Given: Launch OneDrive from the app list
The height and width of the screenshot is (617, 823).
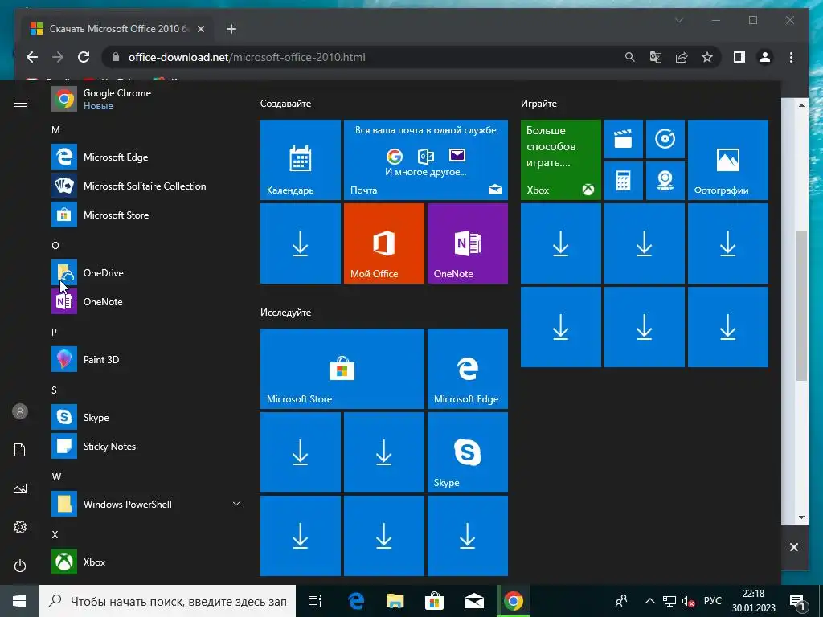Looking at the screenshot, I should point(145,272).
